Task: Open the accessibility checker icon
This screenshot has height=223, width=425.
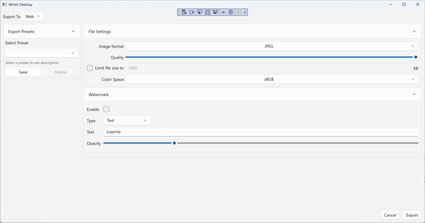Action: tap(231, 12)
